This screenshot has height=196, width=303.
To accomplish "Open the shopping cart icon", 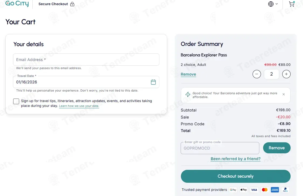I will click(291, 4).
